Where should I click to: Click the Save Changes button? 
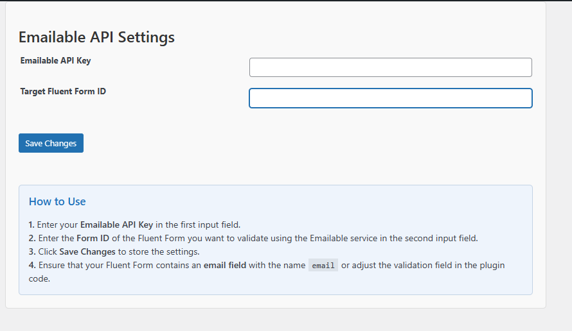click(51, 143)
